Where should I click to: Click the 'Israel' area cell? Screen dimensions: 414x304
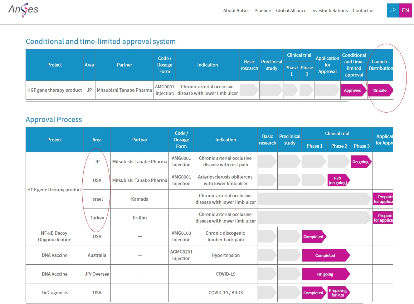[x=97, y=199]
